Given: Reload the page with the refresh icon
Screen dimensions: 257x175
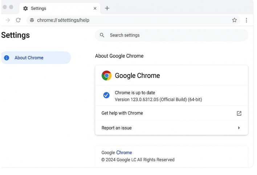Looking at the screenshot, I should tap(18, 20).
